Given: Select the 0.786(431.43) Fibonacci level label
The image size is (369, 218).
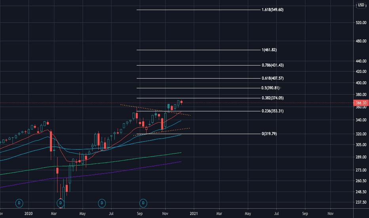Looking at the screenshot, I should click(x=273, y=65).
